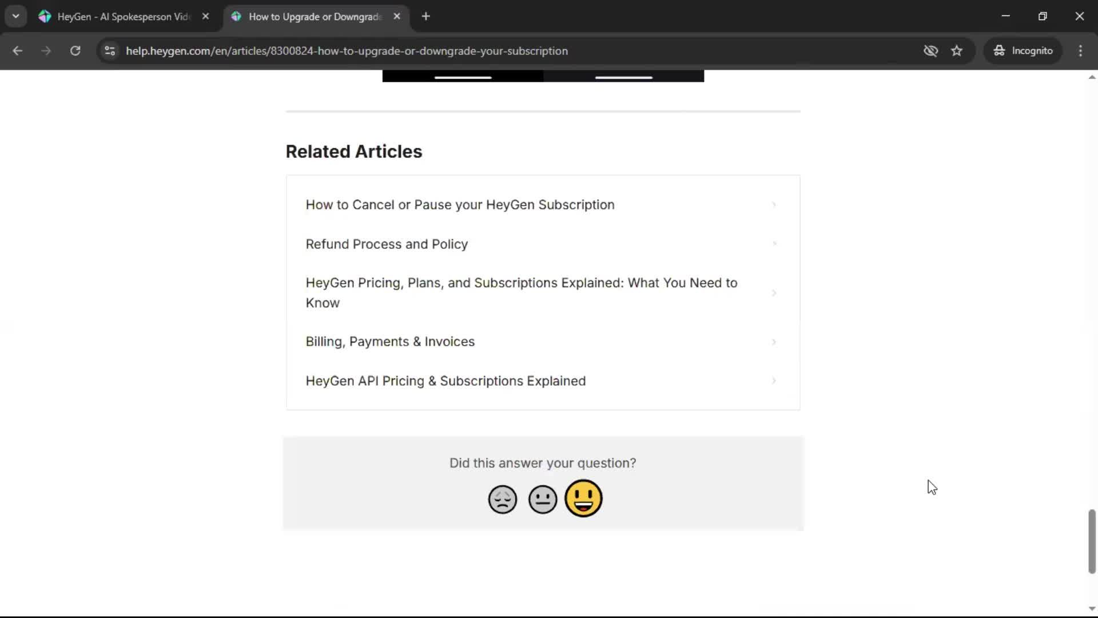Bookmark this page with the star icon
1098x618 pixels.
pyautogui.click(x=957, y=51)
